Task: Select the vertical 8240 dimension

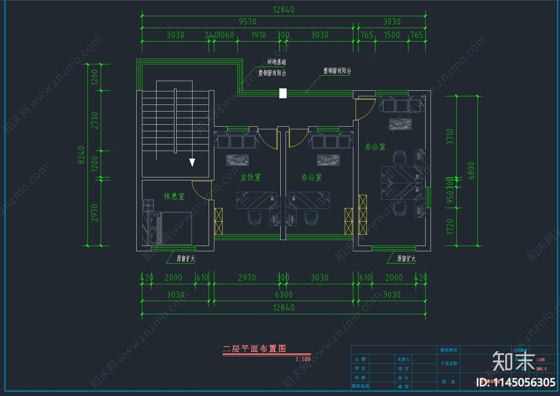Action: (x=81, y=155)
